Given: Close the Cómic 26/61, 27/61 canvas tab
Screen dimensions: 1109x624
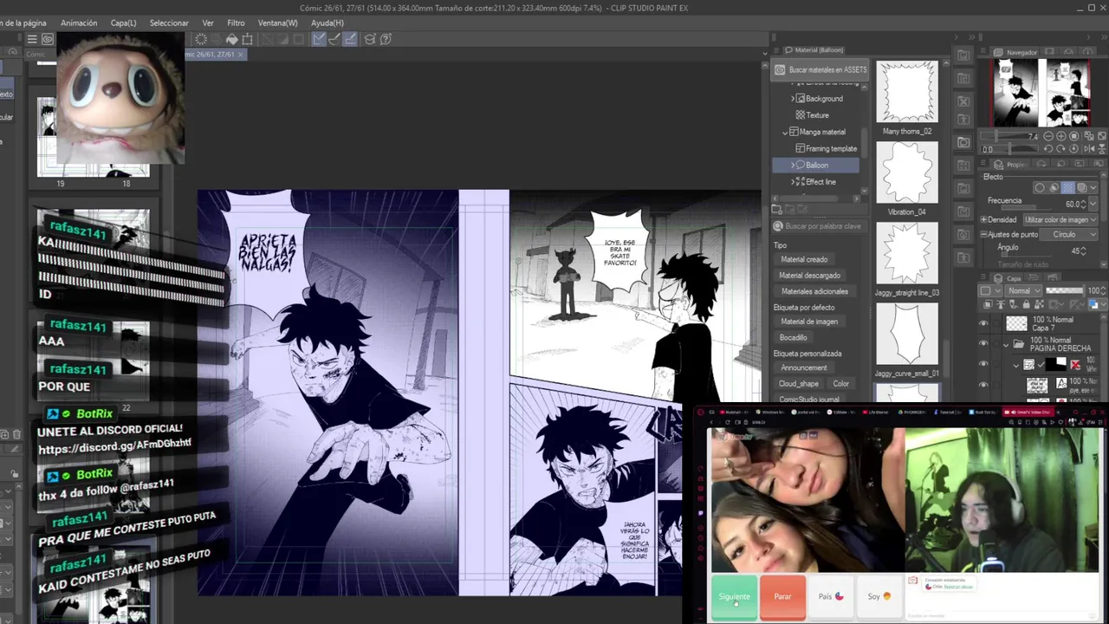Looking at the screenshot, I should point(241,55).
